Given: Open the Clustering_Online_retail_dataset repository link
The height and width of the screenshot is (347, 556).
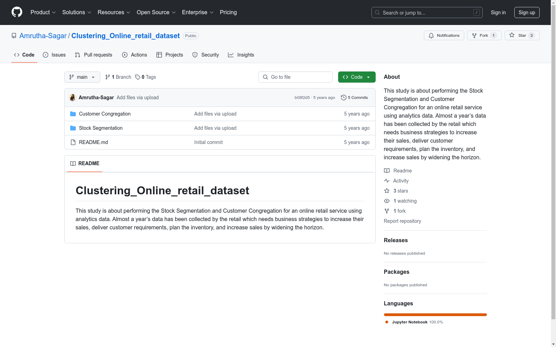Looking at the screenshot, I should [125, 36].
